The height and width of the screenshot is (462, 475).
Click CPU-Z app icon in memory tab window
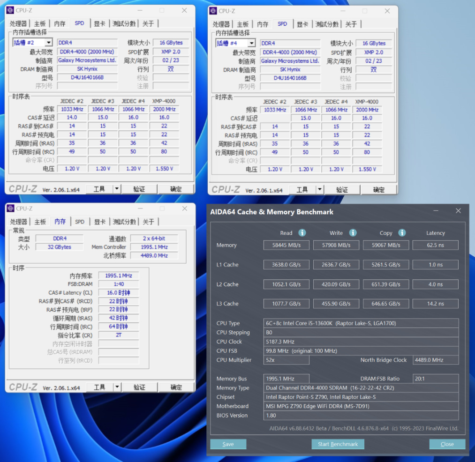point(11,209)
